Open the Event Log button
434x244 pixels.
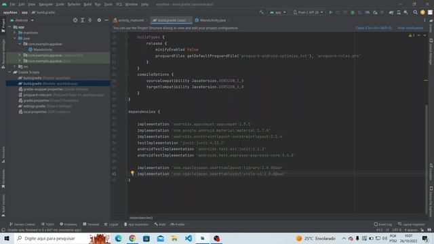(382, 224)
